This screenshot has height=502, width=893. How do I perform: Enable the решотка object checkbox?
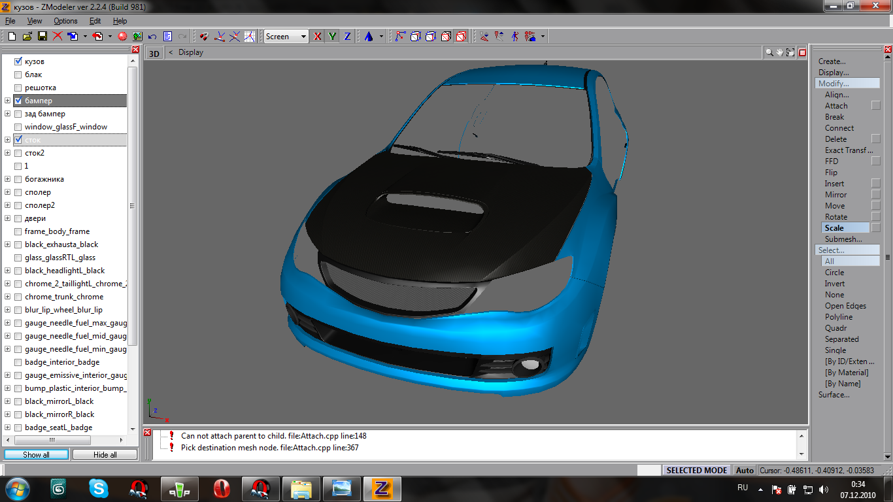pos(18,88)
